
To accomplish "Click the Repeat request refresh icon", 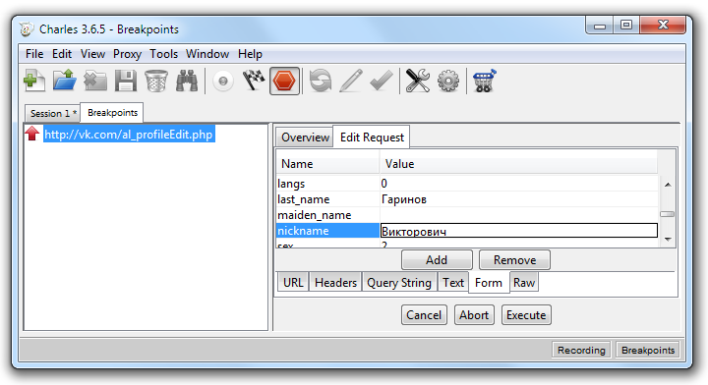I will pyautogui.click(x=321, y=82).
